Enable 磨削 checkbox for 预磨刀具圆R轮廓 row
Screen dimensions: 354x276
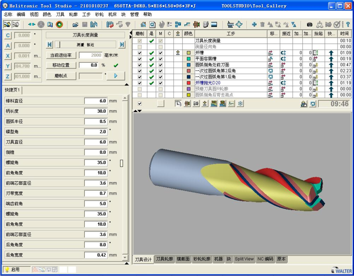[x=140, y=89]
